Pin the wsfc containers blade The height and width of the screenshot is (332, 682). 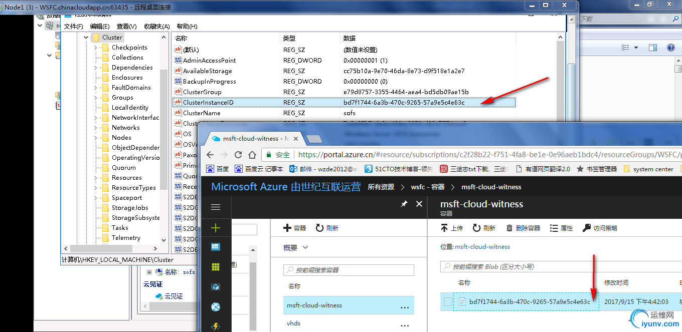404,204
